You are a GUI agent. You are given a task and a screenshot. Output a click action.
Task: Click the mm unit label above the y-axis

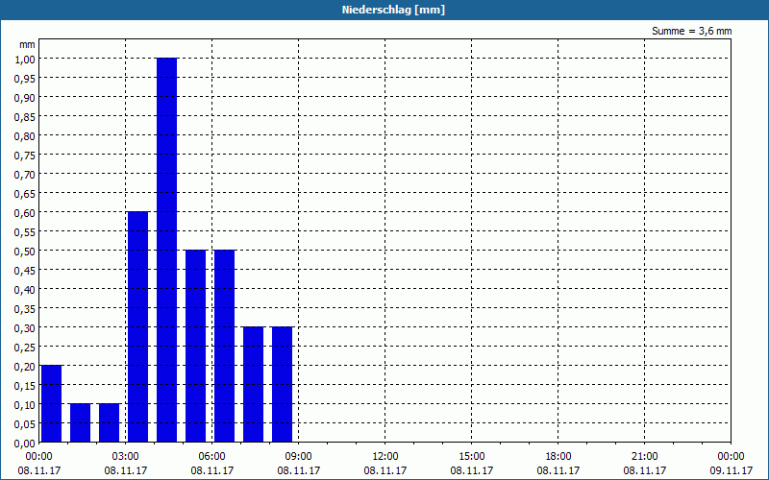coord(27,44)
